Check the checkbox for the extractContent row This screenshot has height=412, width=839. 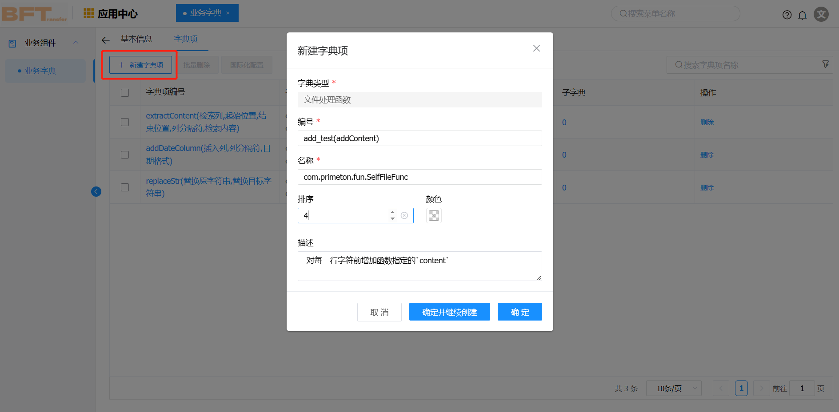tap(125, 122)
